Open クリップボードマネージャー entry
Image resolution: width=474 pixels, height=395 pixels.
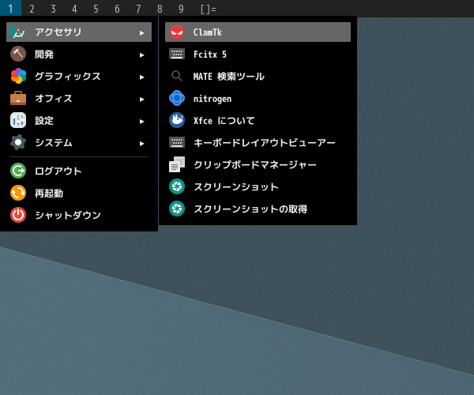[258, 164]
